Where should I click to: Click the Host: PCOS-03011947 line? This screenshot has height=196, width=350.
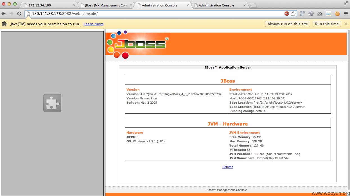[x=257, y=98]
